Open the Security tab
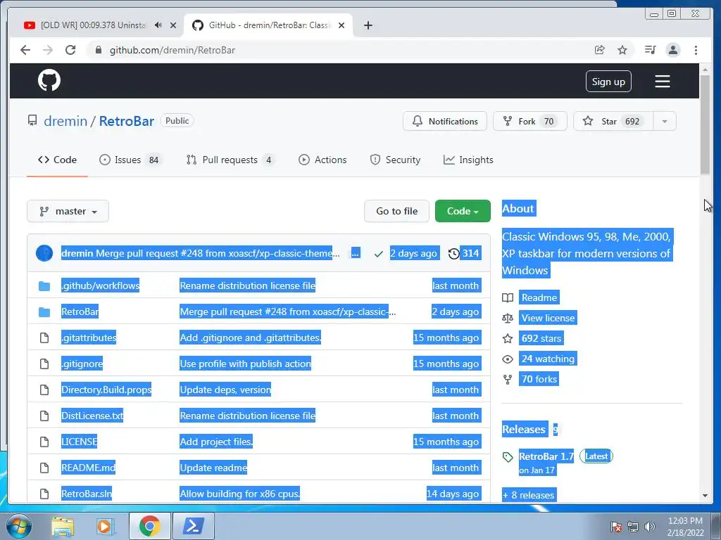The width and height of the screenshot is (721, 540). click(x=395, y=160)
